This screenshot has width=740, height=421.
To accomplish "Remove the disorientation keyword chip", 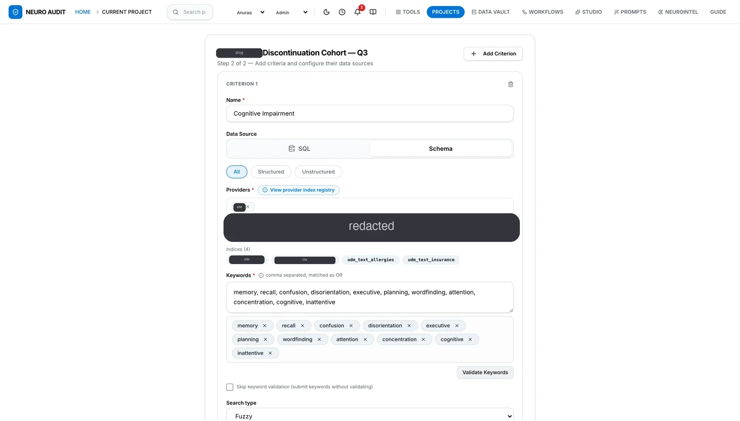I will 409,326.
